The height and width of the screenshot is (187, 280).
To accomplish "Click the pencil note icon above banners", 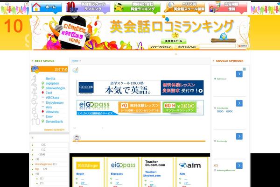I will tap(75, 70).
